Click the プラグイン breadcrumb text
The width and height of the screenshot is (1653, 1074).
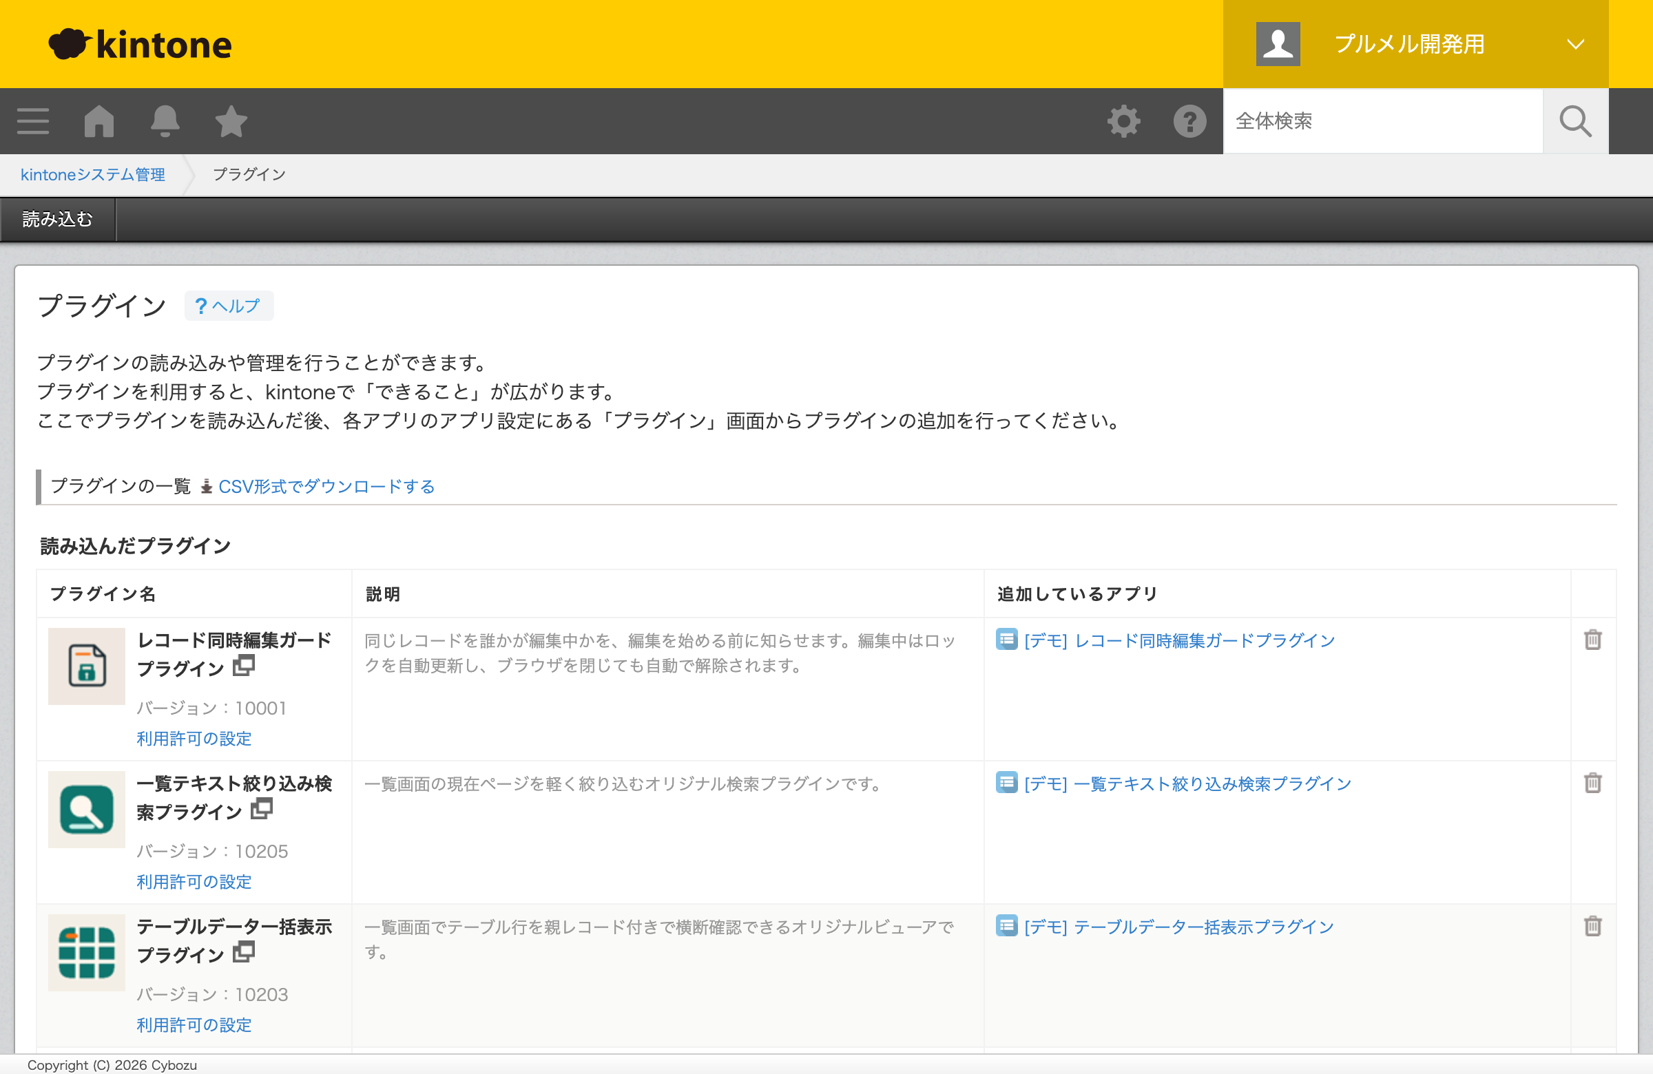[x=249, y=175]
